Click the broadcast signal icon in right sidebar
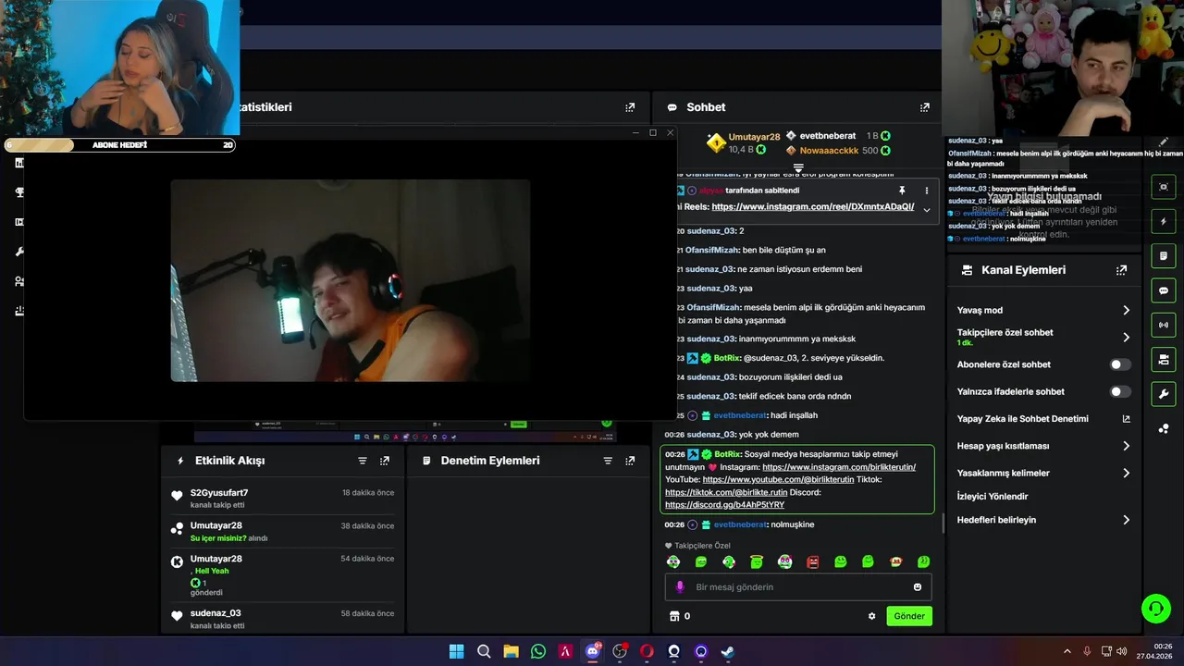This screenshot has height=666, width=1184. pyautogui.click(x=1164, y=325)
